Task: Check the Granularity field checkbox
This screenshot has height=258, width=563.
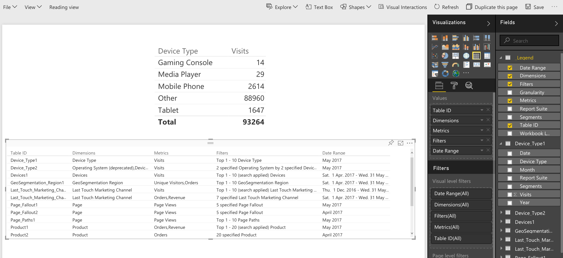Action: (x=510, y=93)
